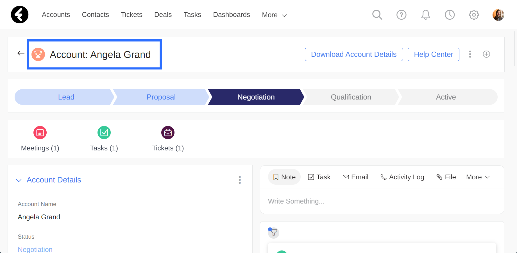The width and height of the screenshot is (517, 253).
Task: Click the Account Details heading
Action: (54, 180)
